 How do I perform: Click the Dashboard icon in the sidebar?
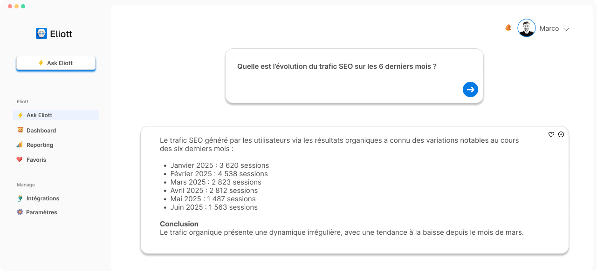coord(20,130)
